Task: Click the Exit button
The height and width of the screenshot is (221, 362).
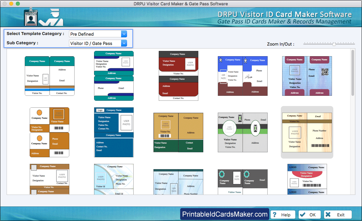Action: [338, 215]
